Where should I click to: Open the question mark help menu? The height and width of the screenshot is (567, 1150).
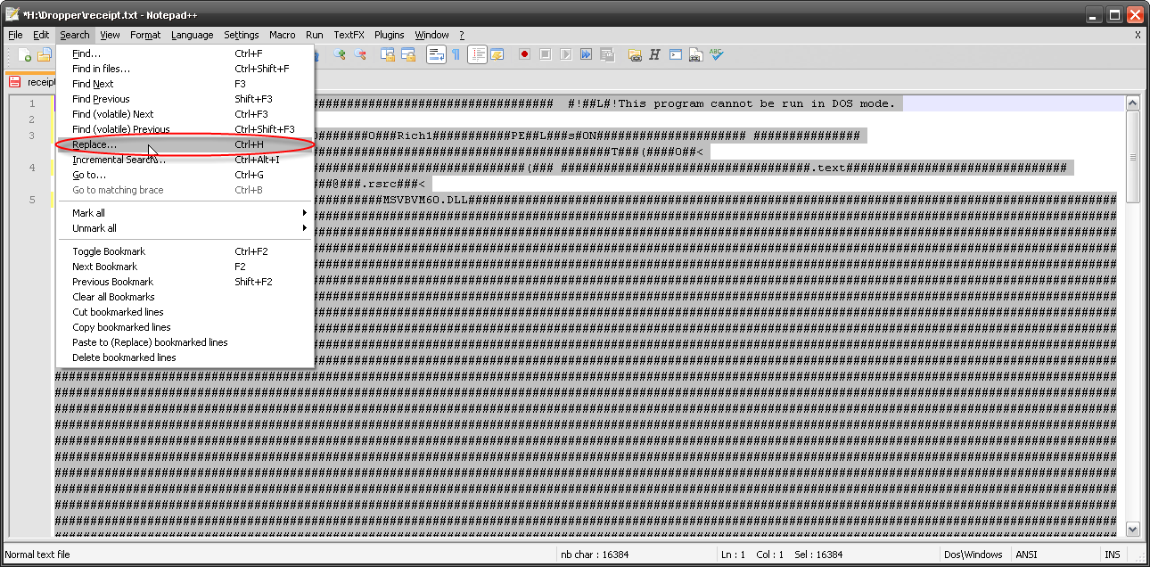462,35
